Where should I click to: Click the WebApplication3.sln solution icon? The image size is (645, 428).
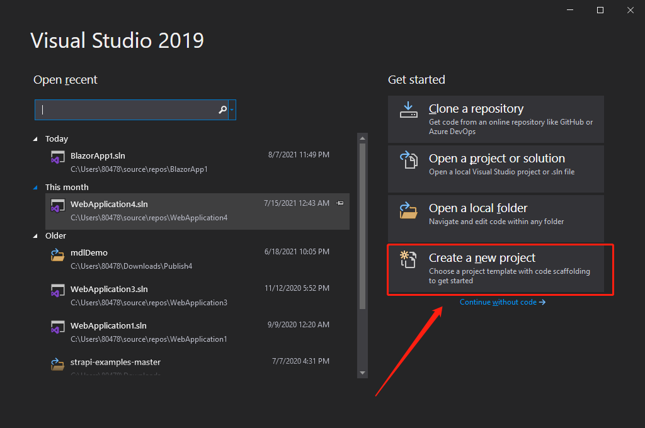(x=58, y=291)
